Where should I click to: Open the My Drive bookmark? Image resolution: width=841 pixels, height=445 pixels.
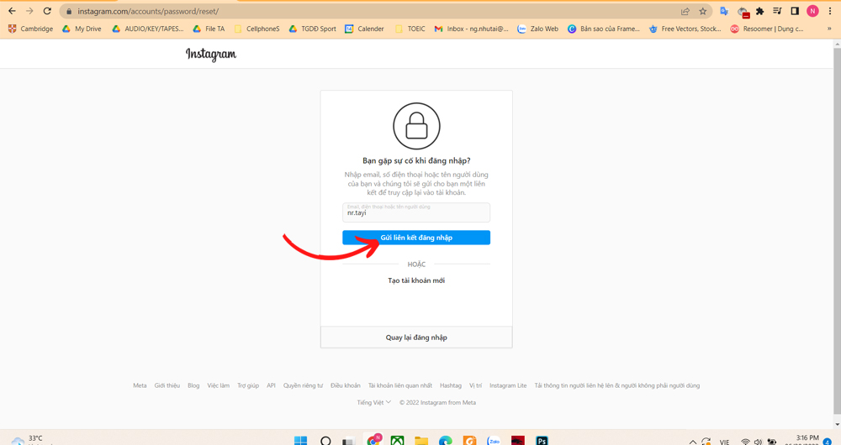pos(82,29)
